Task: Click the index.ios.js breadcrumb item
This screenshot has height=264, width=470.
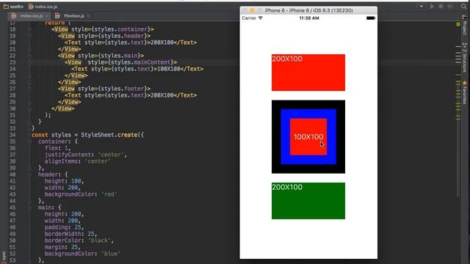Action: click(x=43, y=7)
